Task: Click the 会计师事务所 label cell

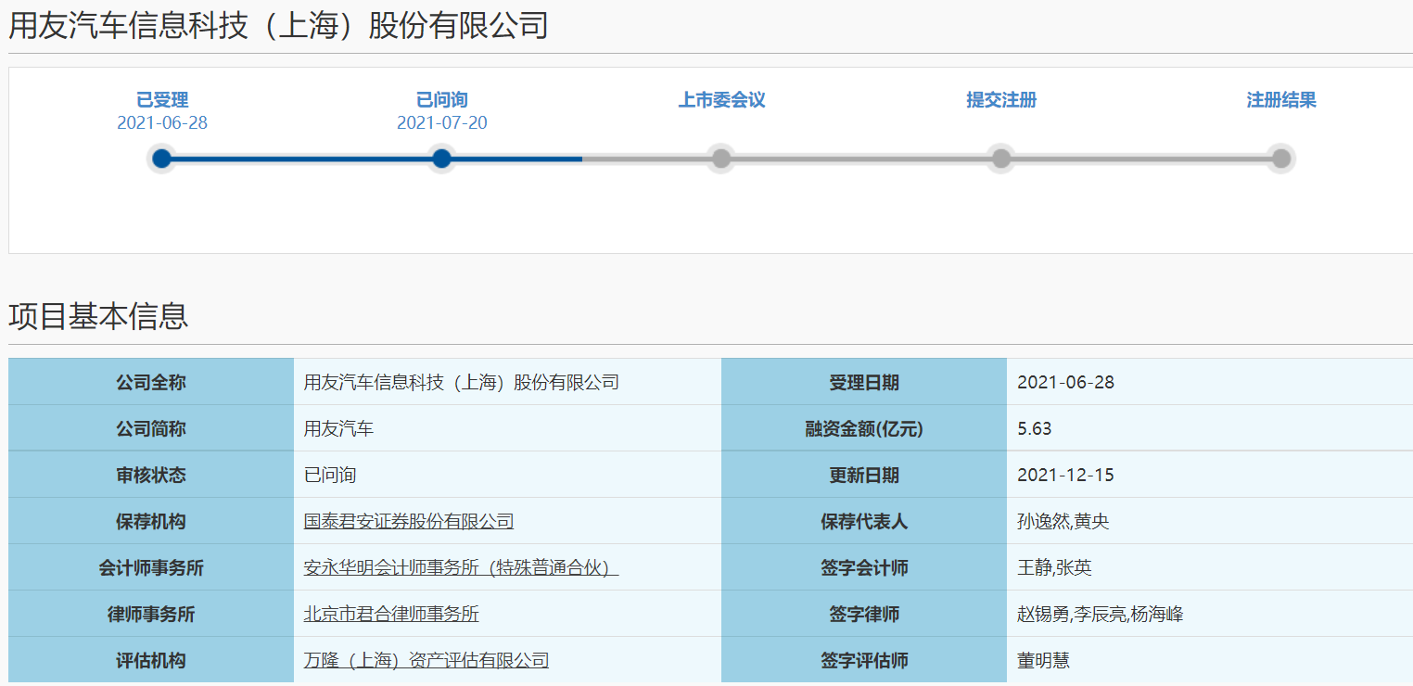Action: 151,567
